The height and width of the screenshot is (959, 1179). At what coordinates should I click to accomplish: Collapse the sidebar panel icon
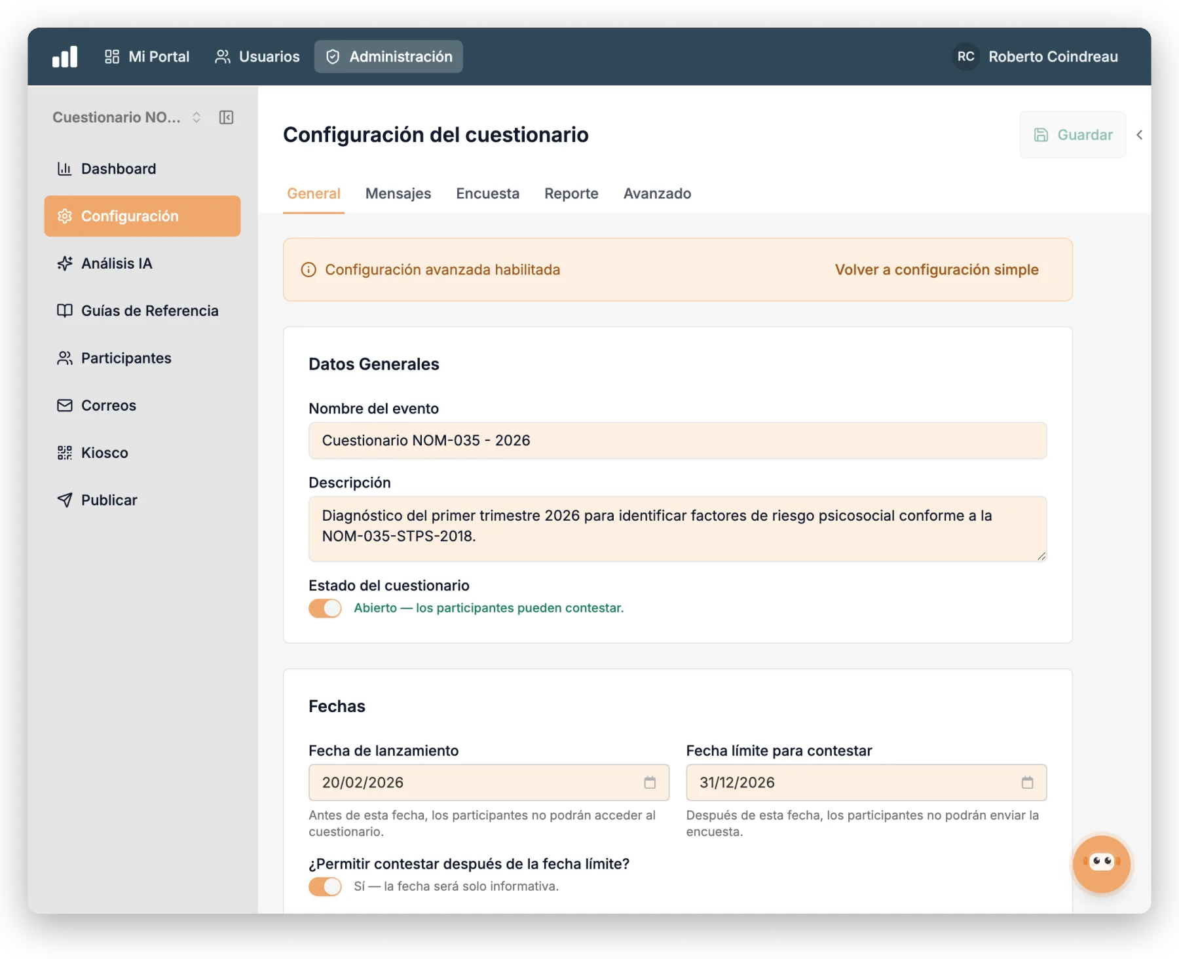(x=227, y=117)
